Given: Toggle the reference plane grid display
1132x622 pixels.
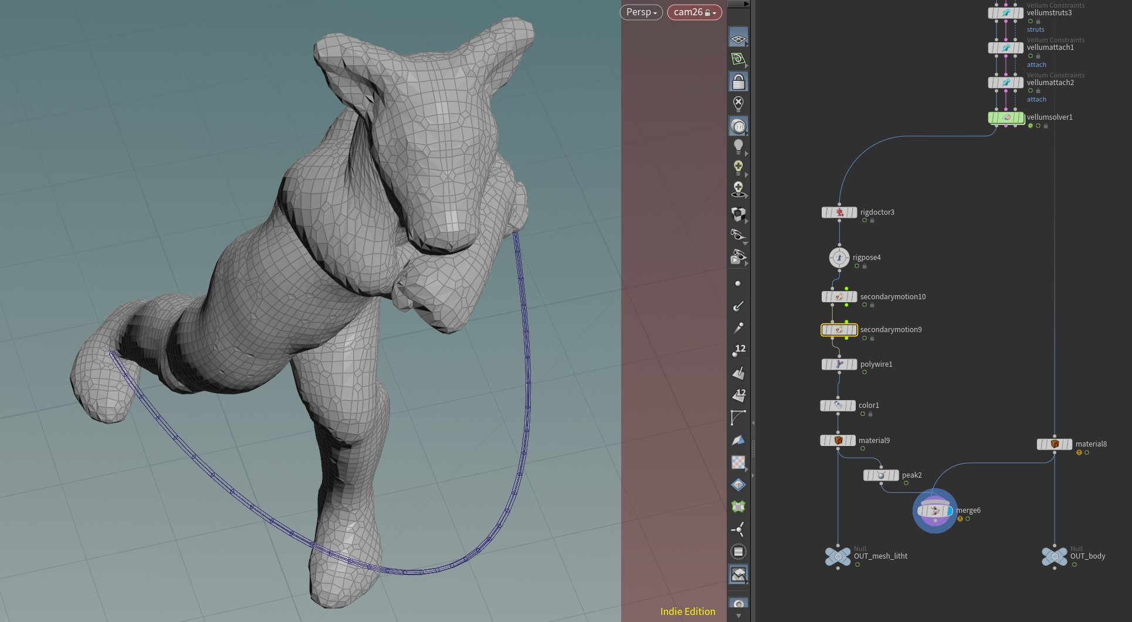Looking at the screenshot, I should (738, 38).
